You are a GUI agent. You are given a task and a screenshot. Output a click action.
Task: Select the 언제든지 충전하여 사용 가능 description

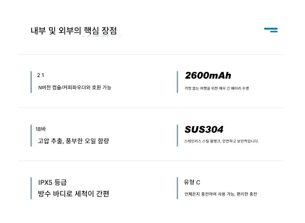pyautogui.click(x=221, y=194)
